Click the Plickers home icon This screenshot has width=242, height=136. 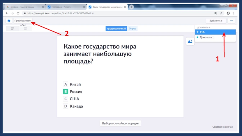tap(9, 21)
